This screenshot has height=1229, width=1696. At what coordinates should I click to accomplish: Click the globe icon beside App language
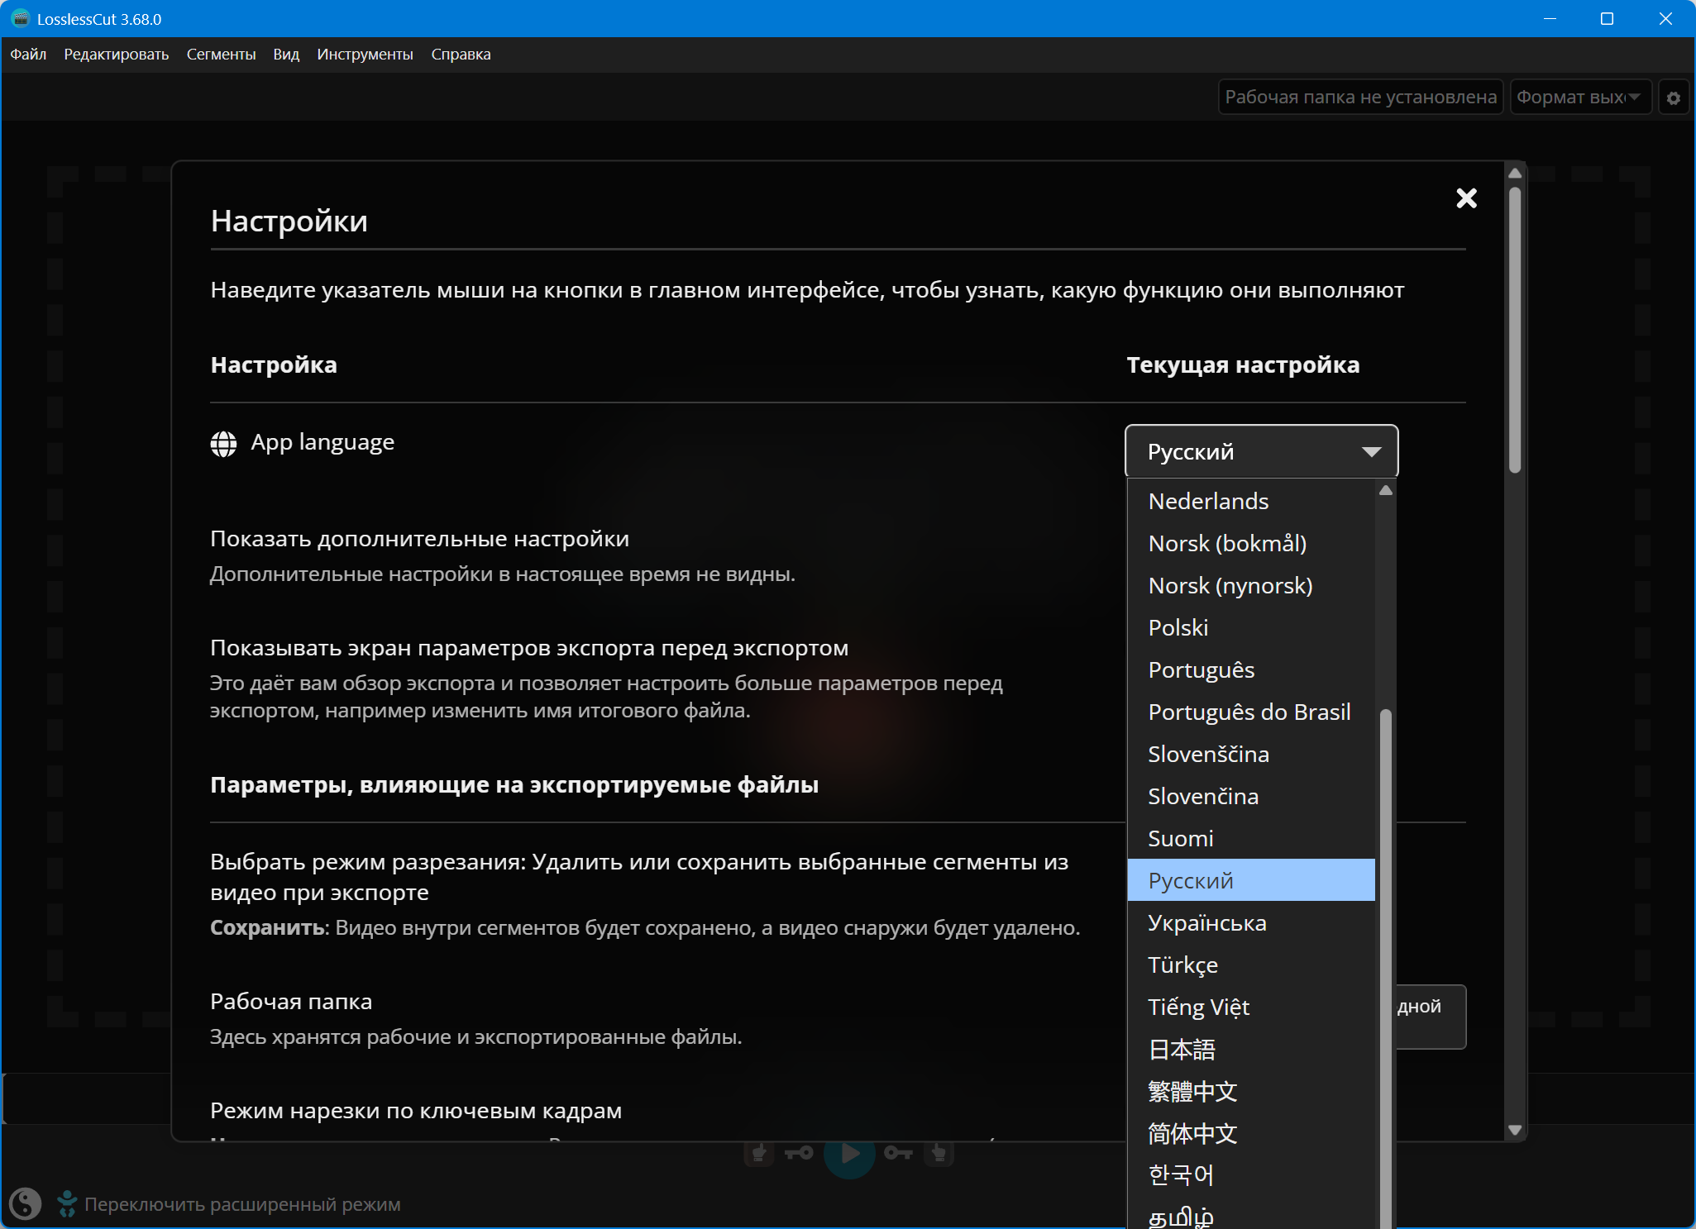click(223, 444)
